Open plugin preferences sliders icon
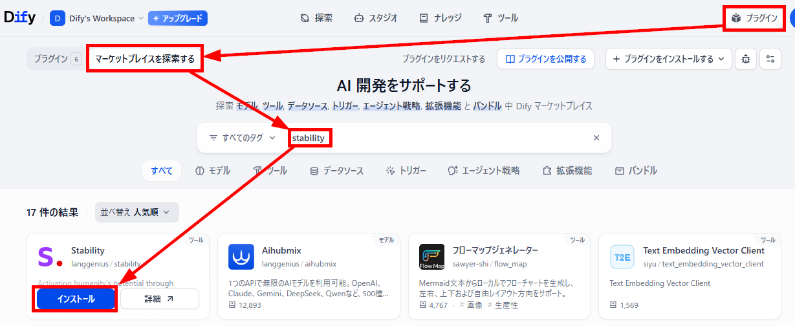This screenshot has width=795, height=326. point(770,59)
